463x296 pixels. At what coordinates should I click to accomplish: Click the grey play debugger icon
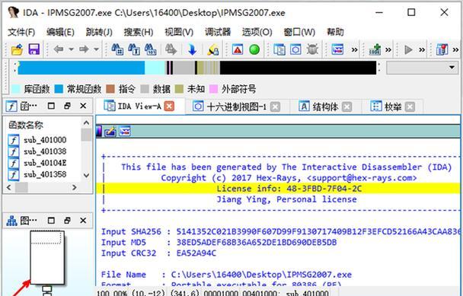tap(408, 49)
